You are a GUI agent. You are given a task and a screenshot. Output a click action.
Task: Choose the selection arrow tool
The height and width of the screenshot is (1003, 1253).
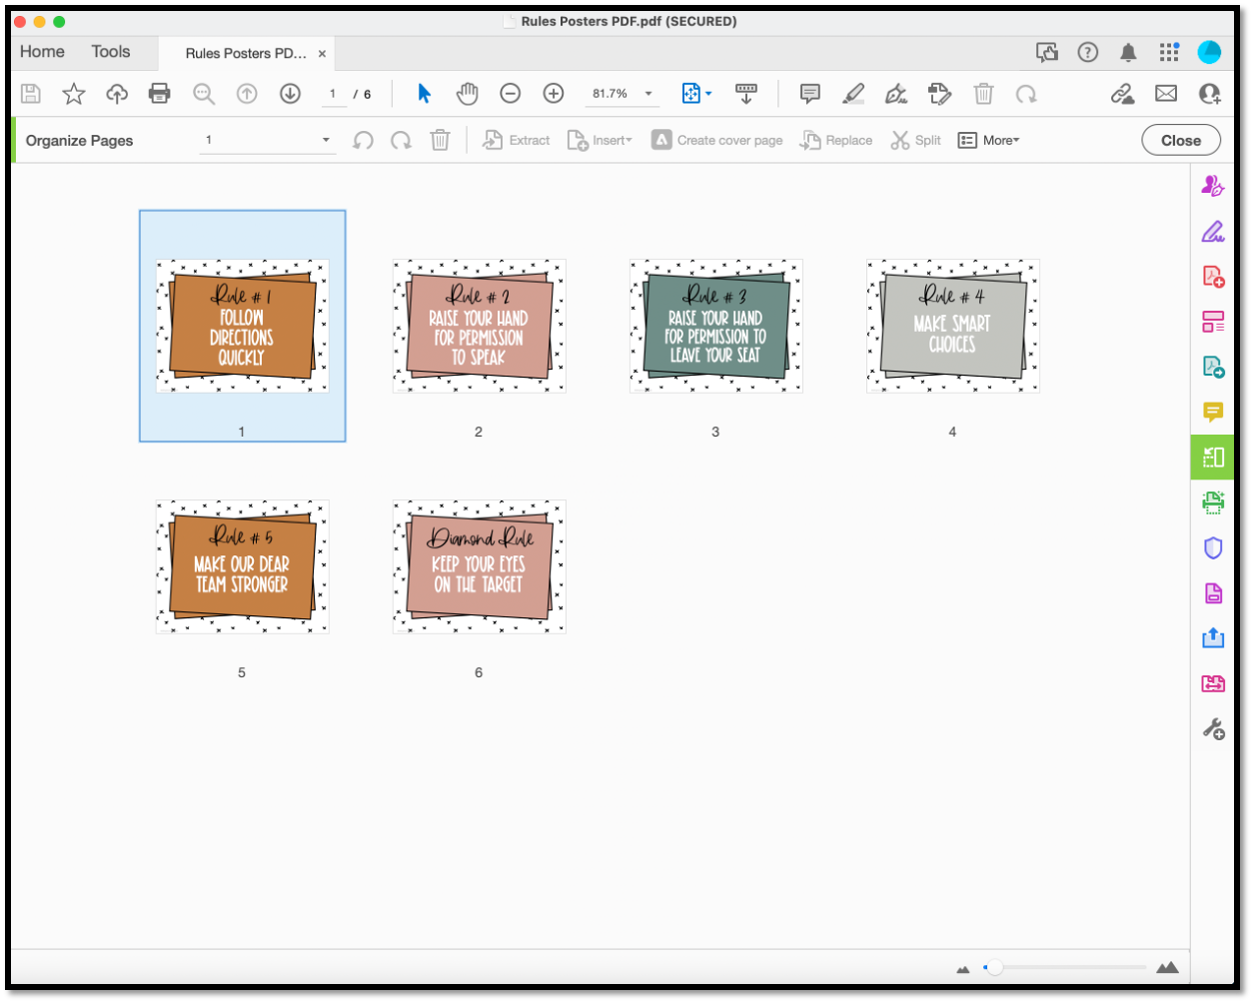[424, 94]
